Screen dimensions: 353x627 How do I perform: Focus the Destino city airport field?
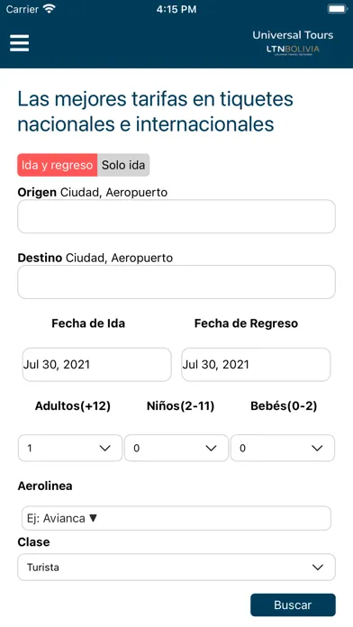tap(176, 282)
